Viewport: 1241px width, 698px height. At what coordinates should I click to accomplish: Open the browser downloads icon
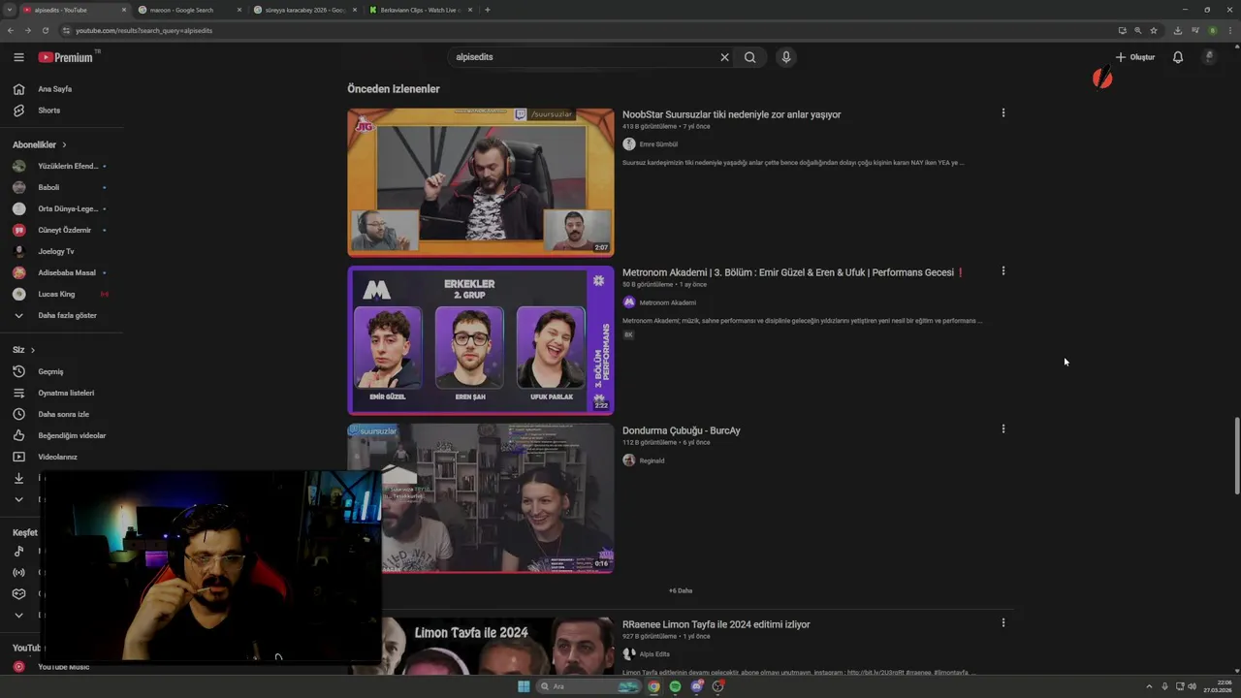coord(1178,30)
